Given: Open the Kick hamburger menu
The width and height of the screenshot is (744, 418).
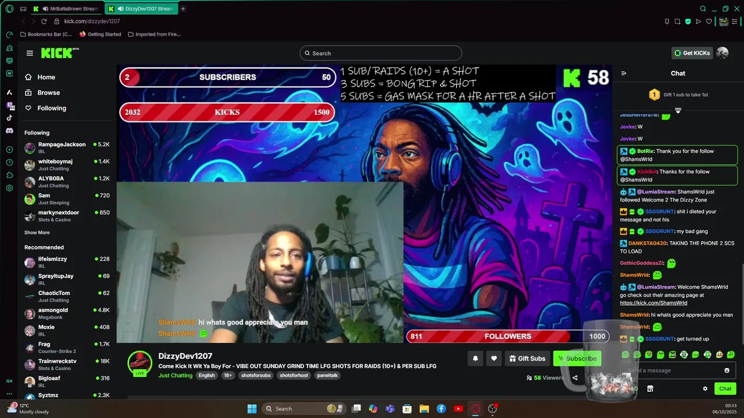Looking at the screenshot, I should 30,53.
